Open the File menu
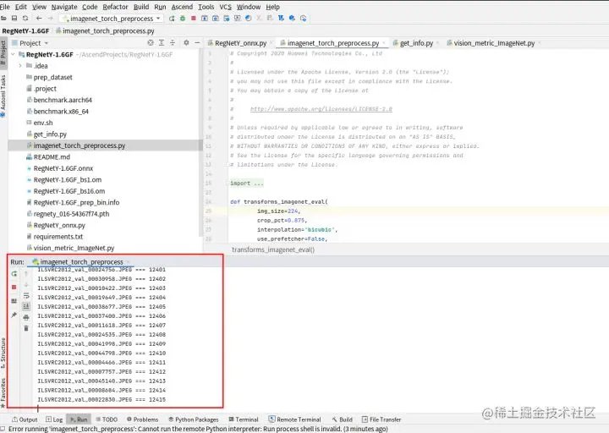Image resolution: width=609 pixels, height=433 pixels. coord(4,7)
